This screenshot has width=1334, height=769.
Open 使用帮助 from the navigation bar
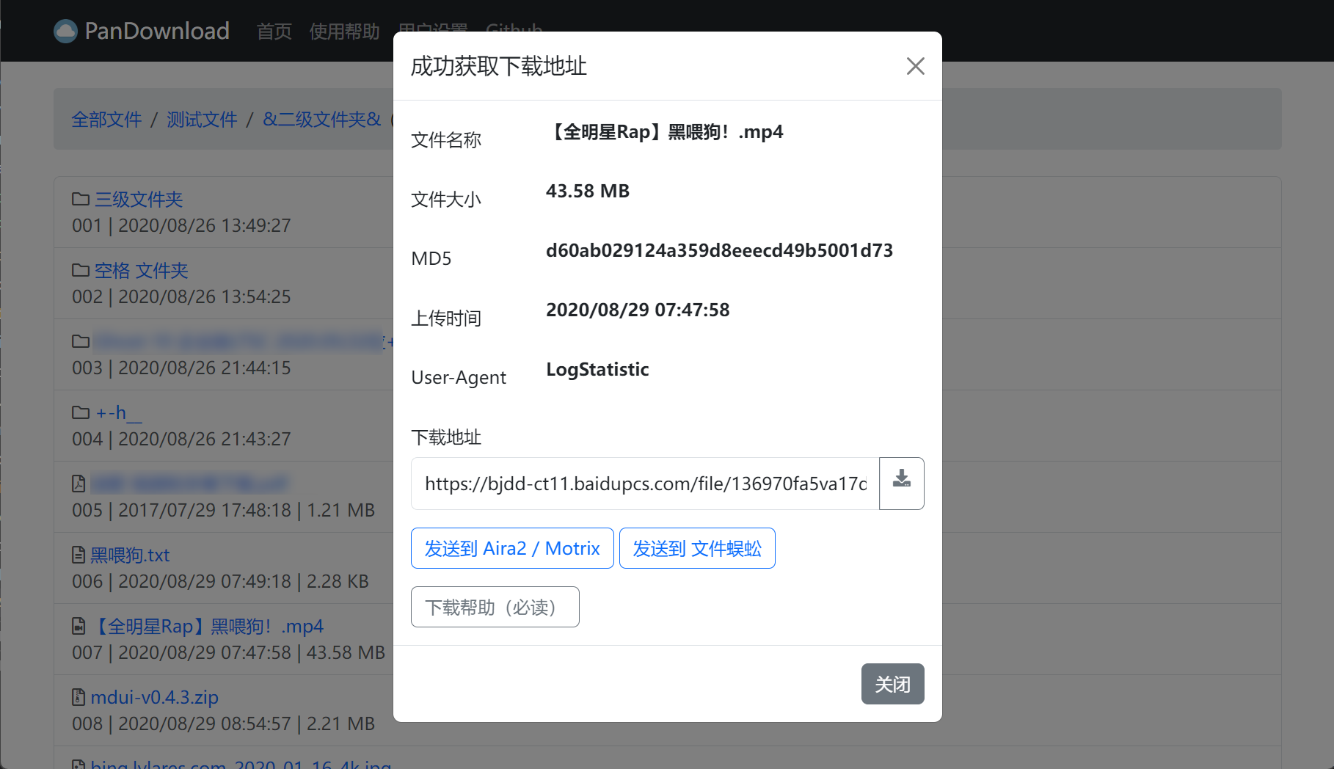coord(345,30)
